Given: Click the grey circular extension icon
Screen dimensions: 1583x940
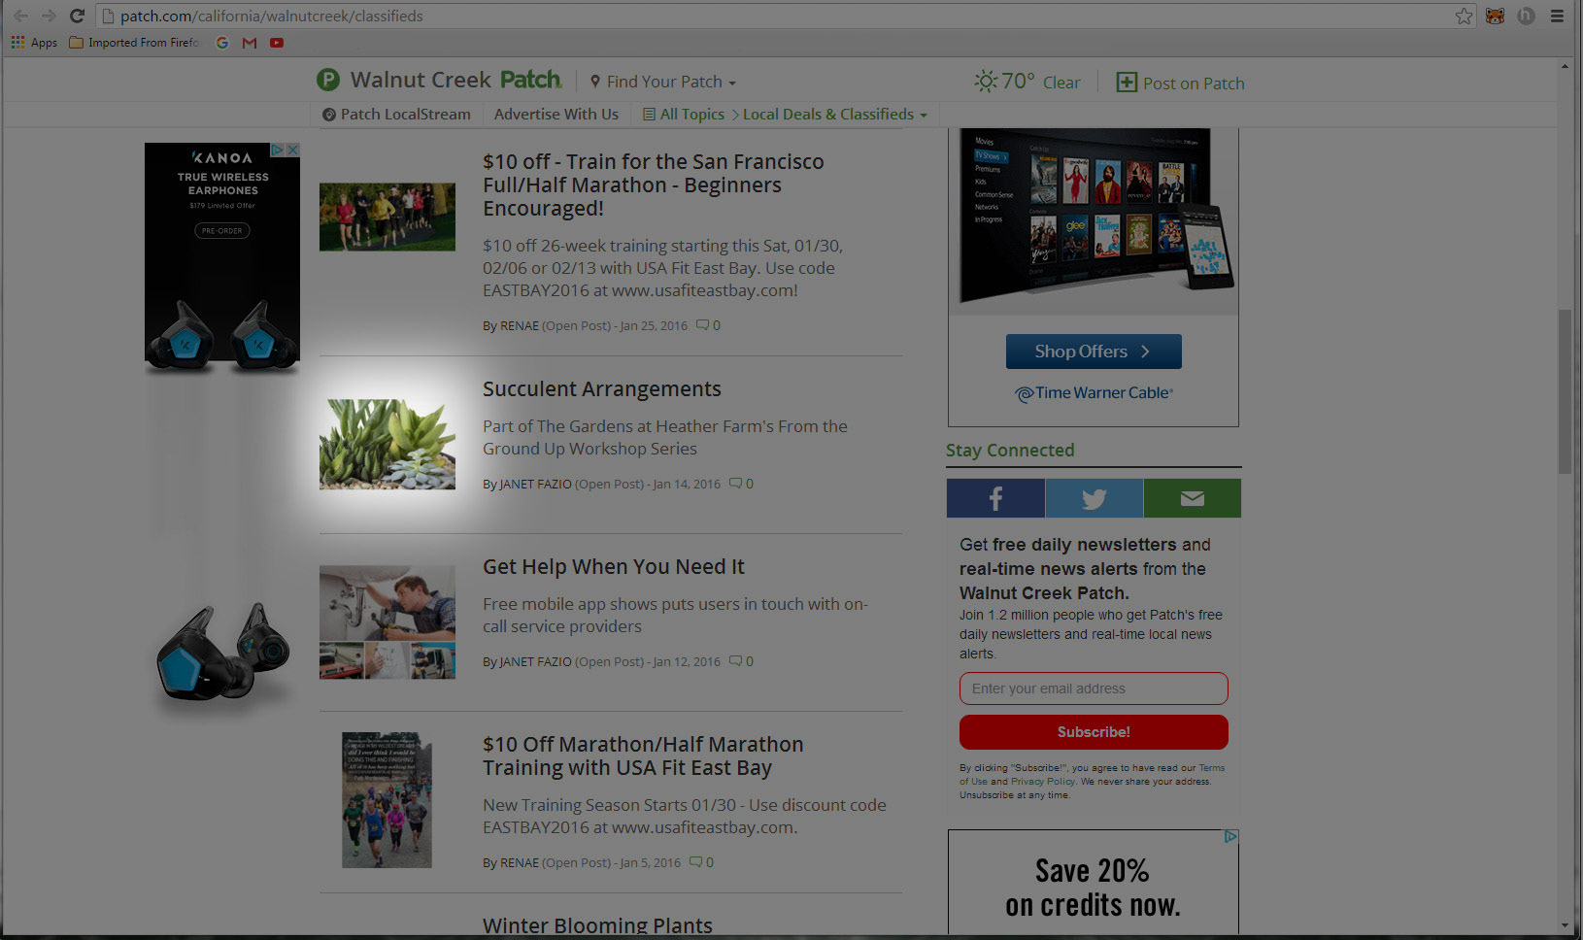Looking at the screenshot, I should 1526,16.
